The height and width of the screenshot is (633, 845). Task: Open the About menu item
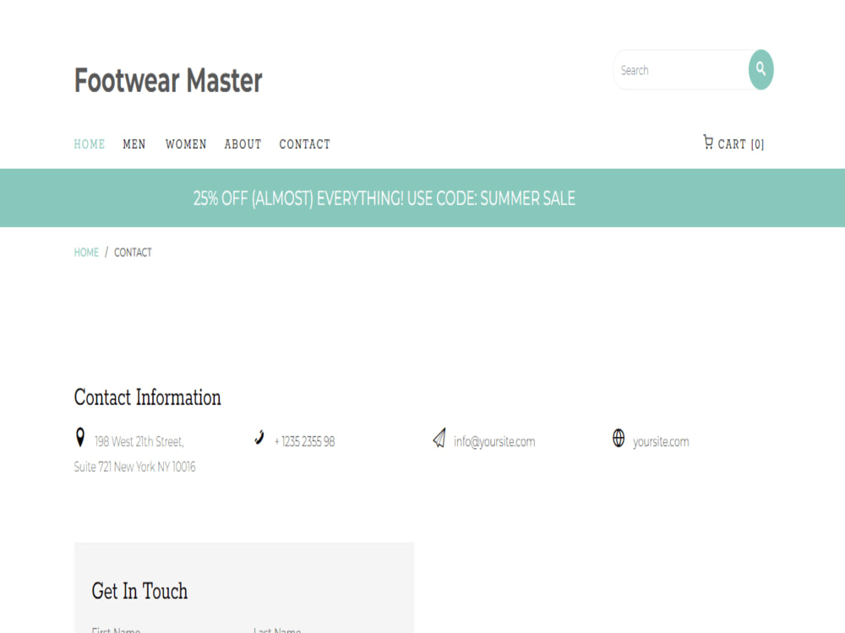click(243, 144)
